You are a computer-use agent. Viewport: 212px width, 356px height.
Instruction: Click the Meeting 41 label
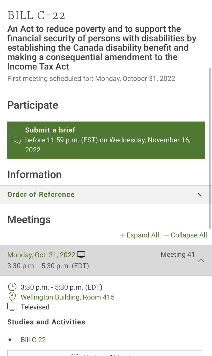tap(178, 255)
